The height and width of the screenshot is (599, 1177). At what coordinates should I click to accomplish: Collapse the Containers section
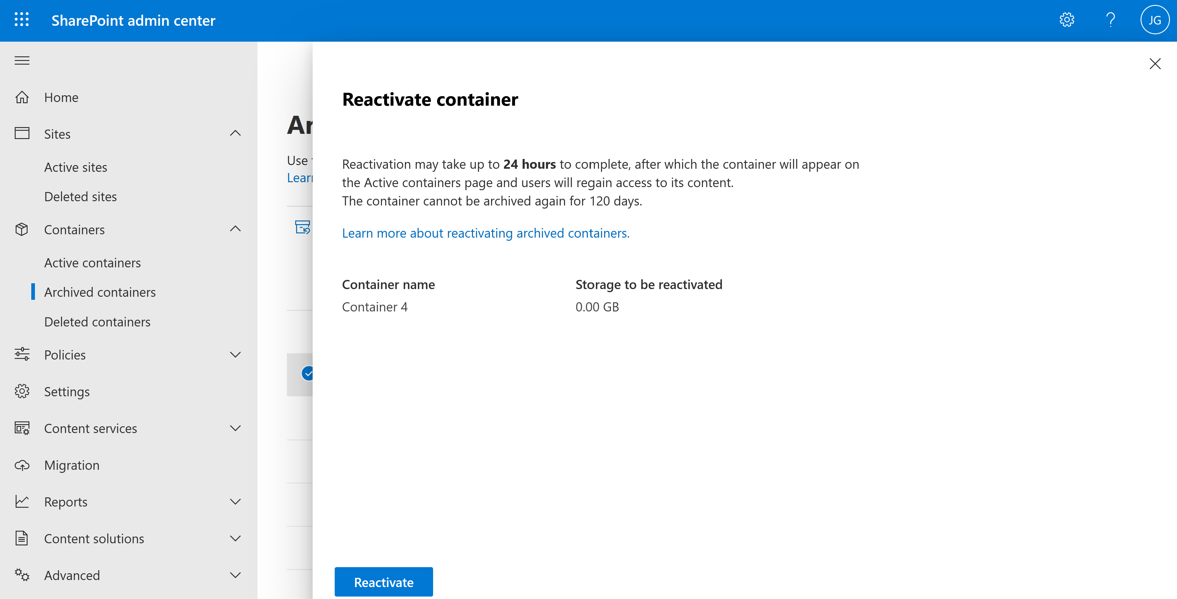pos(235,229)
